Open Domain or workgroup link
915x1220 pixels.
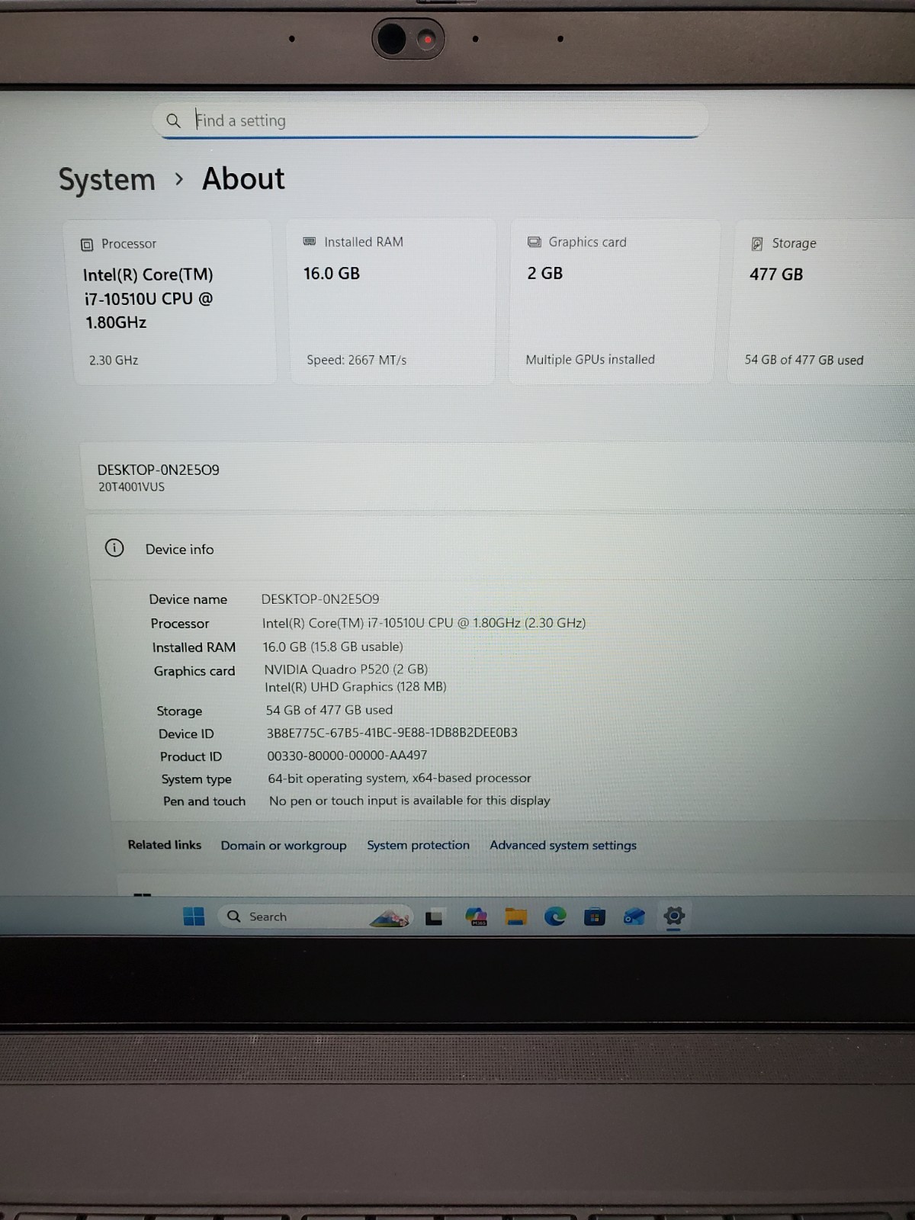coord(284,846)
